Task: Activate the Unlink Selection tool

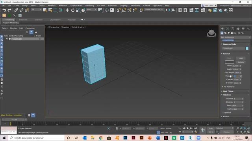Action: (21, 10)
